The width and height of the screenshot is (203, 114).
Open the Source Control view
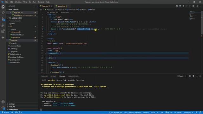click(3, 19)
